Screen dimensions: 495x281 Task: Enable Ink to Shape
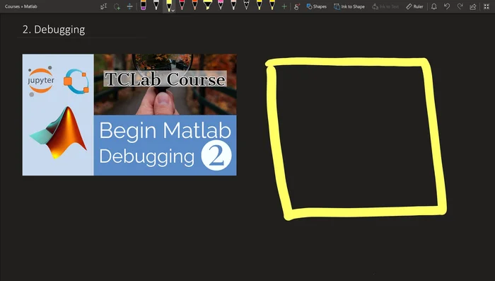coord(349,6)
